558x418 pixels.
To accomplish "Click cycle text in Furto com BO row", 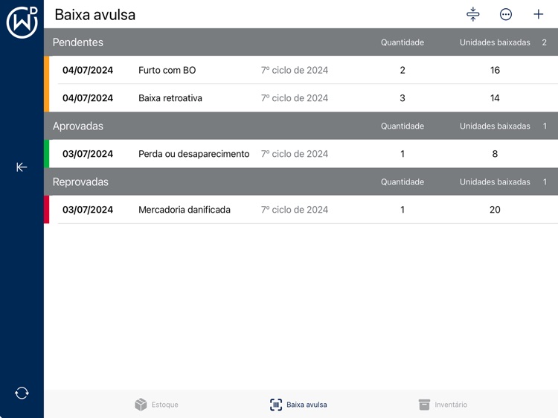I will pyautogui.click(x=295, y=70).
